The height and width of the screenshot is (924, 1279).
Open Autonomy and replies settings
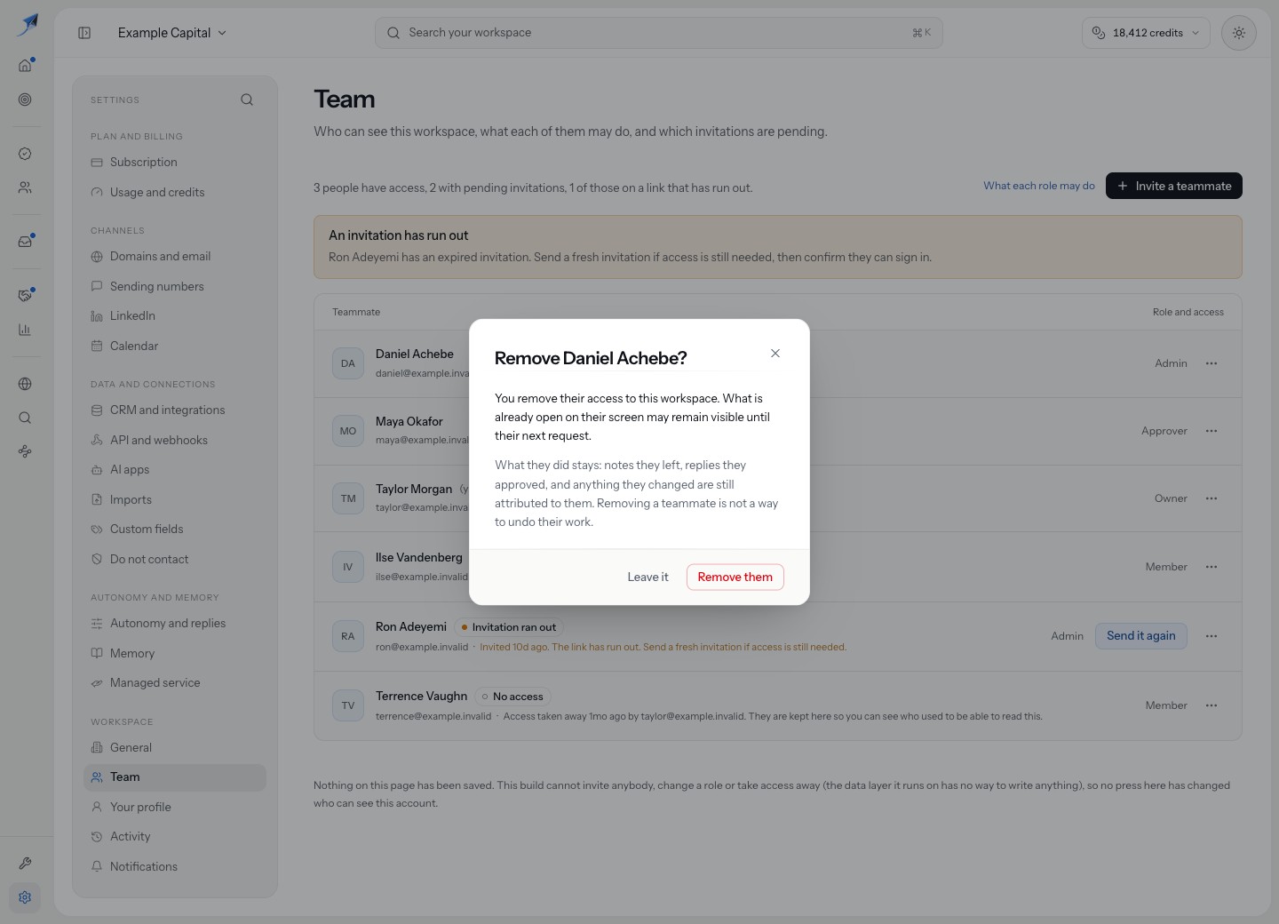175,624
